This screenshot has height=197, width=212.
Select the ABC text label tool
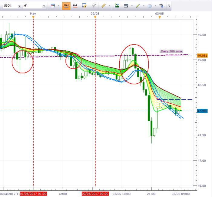(x=161, y=6)
